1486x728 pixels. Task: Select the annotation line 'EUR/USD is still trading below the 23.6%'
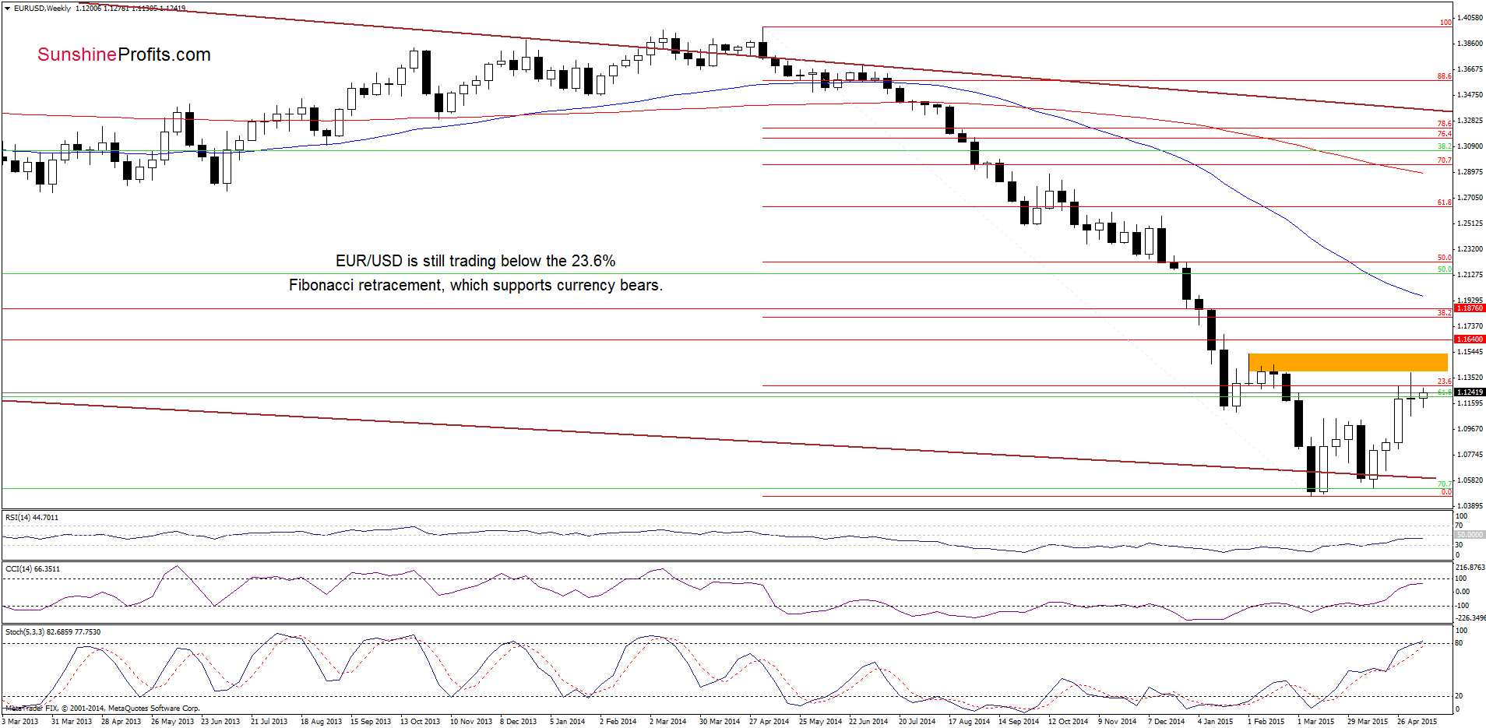475,261
